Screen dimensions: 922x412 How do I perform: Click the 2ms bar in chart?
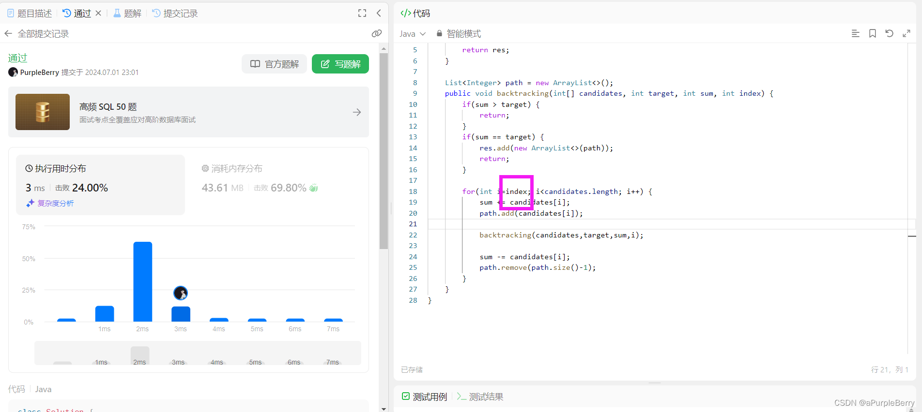[143, 281]
